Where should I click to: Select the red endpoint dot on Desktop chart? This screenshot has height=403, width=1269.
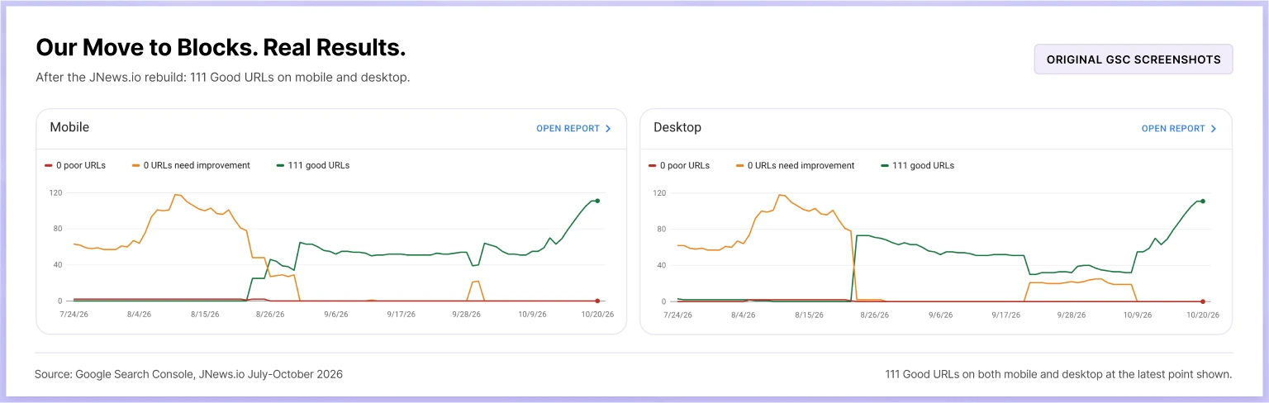coord(1202,301)
